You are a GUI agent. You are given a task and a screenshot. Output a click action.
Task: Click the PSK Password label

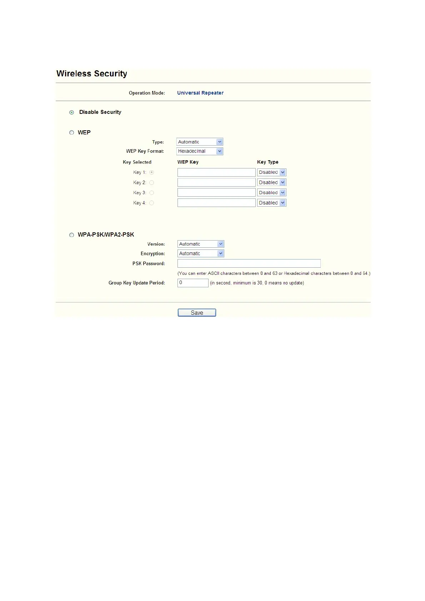(x=149, y=263)
